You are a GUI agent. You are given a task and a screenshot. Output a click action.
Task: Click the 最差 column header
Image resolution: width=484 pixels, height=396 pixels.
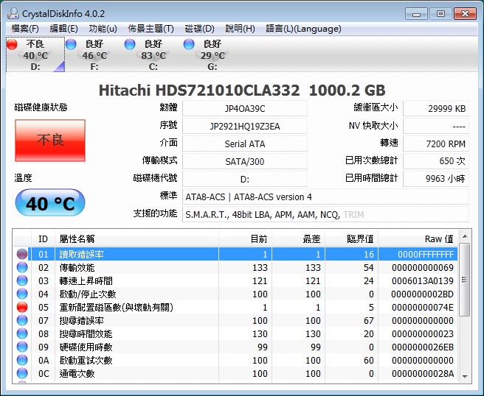click(299, 238)
